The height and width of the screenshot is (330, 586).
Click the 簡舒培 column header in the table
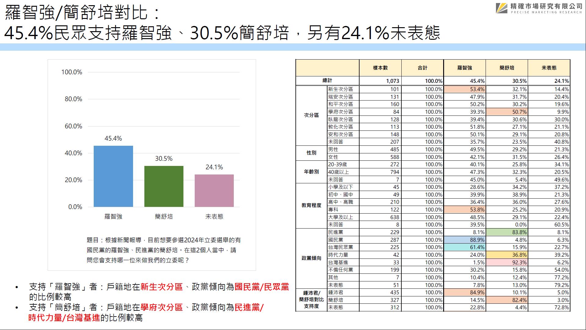(x=507, y=68)
